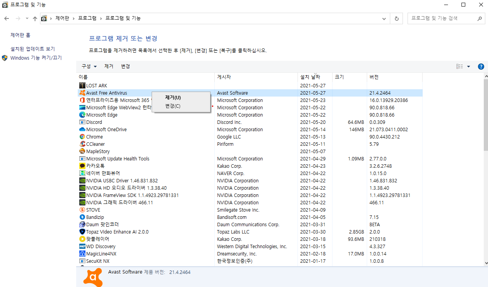488x287 pixels.
Task: Click the STOVE program icon
Action: coord(82,210)
